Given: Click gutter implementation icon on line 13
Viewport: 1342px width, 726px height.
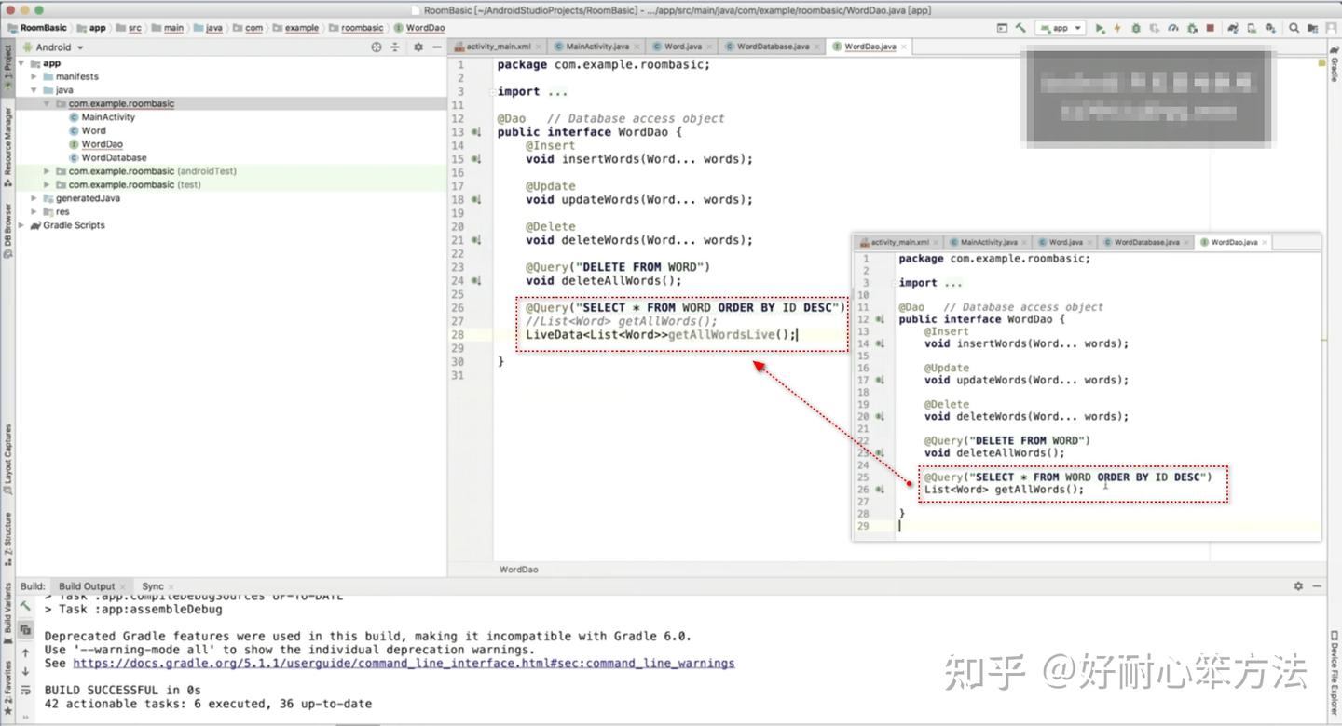Looking at the screenshot, I should coord(476,132).
